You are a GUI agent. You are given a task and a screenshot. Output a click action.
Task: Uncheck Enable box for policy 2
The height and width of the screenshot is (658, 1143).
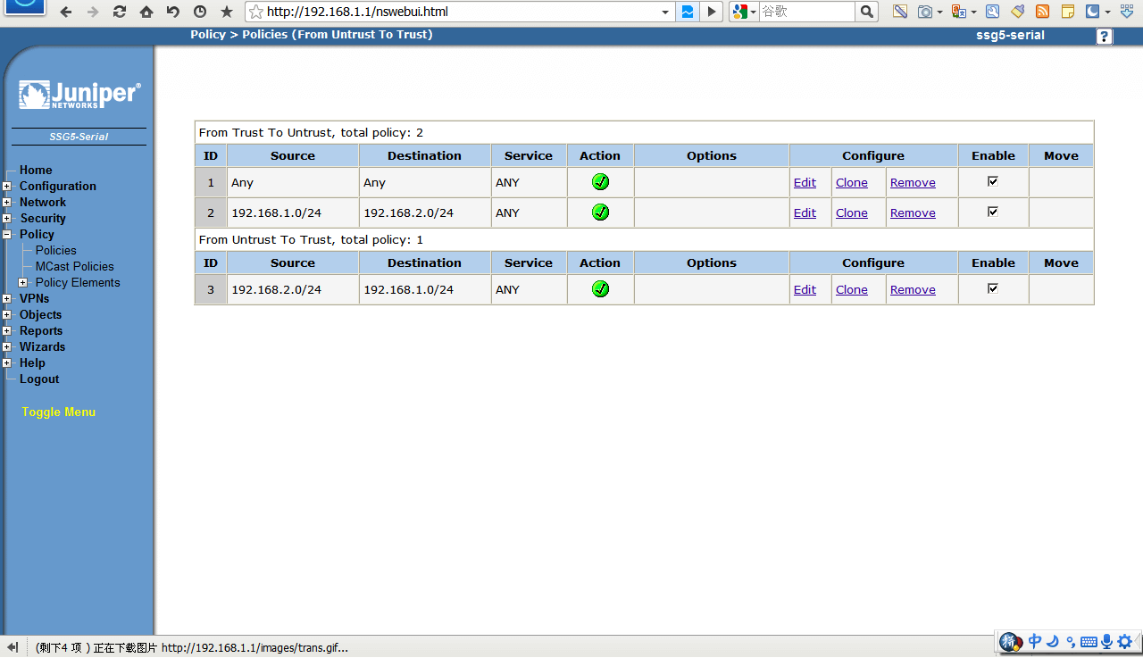click(993, 212)
